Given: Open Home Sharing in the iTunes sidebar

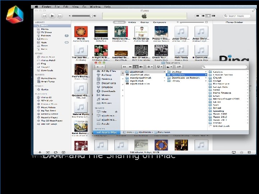Looking at the screenshot, I should [52, 78].
